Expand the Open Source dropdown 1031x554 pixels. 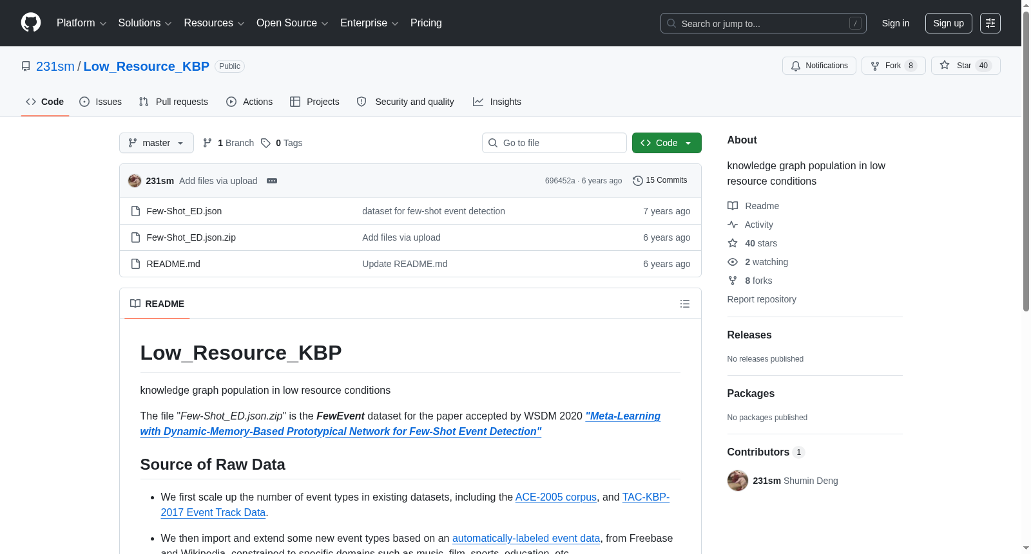(293, 23)
